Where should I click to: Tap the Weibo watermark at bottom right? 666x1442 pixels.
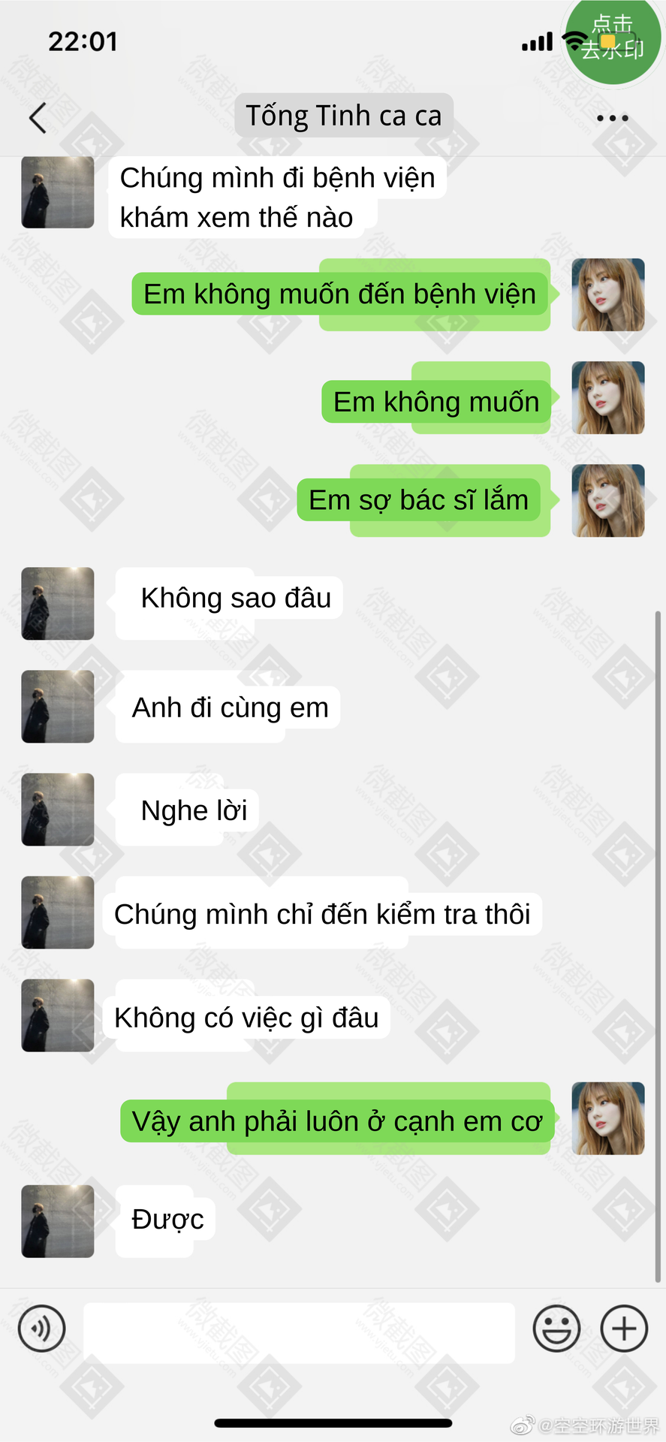click(586, 1425)
